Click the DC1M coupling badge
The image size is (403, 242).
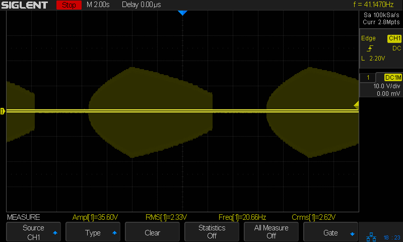[393, 77]
